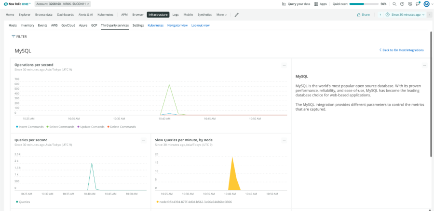Open MySQL description panel options menu

click(424, 65)
